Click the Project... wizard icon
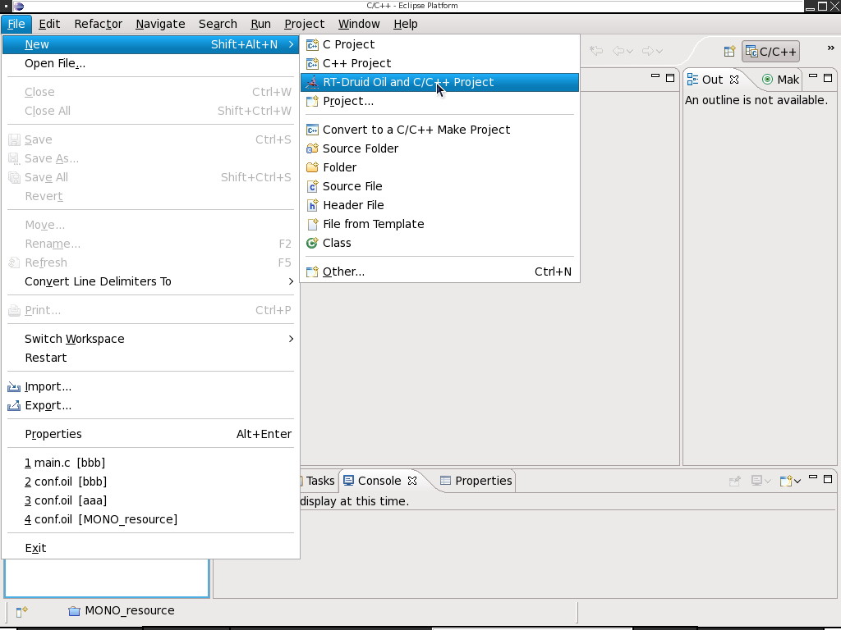This screenshot has height=630, width=841. (x=312, y=101)
